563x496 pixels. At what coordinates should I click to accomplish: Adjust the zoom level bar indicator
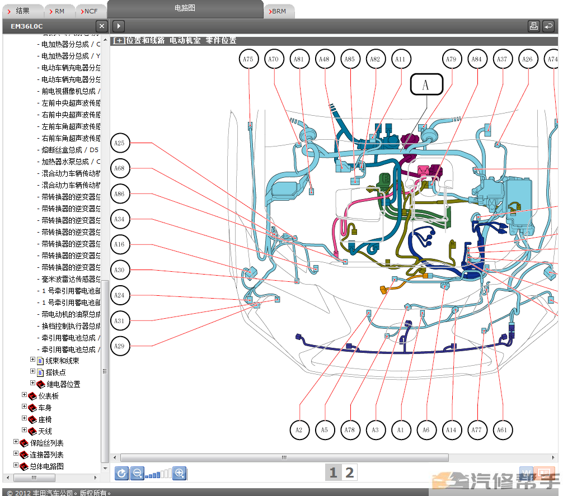pyautogui.click(x=158, y=474)
